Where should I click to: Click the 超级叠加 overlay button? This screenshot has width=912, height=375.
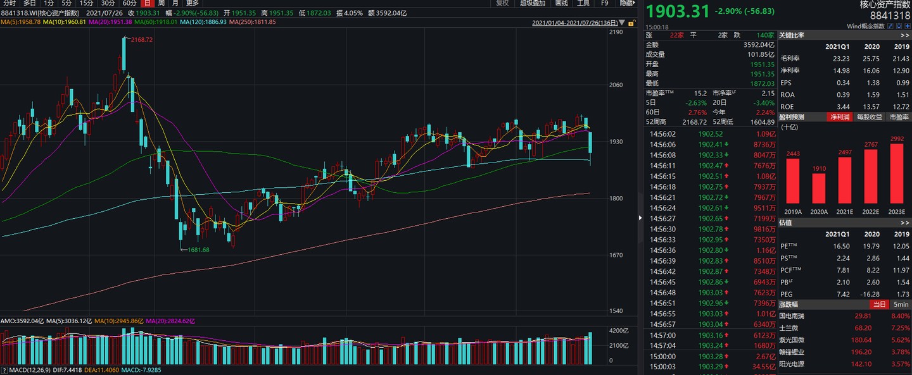(x=532, y=3)
